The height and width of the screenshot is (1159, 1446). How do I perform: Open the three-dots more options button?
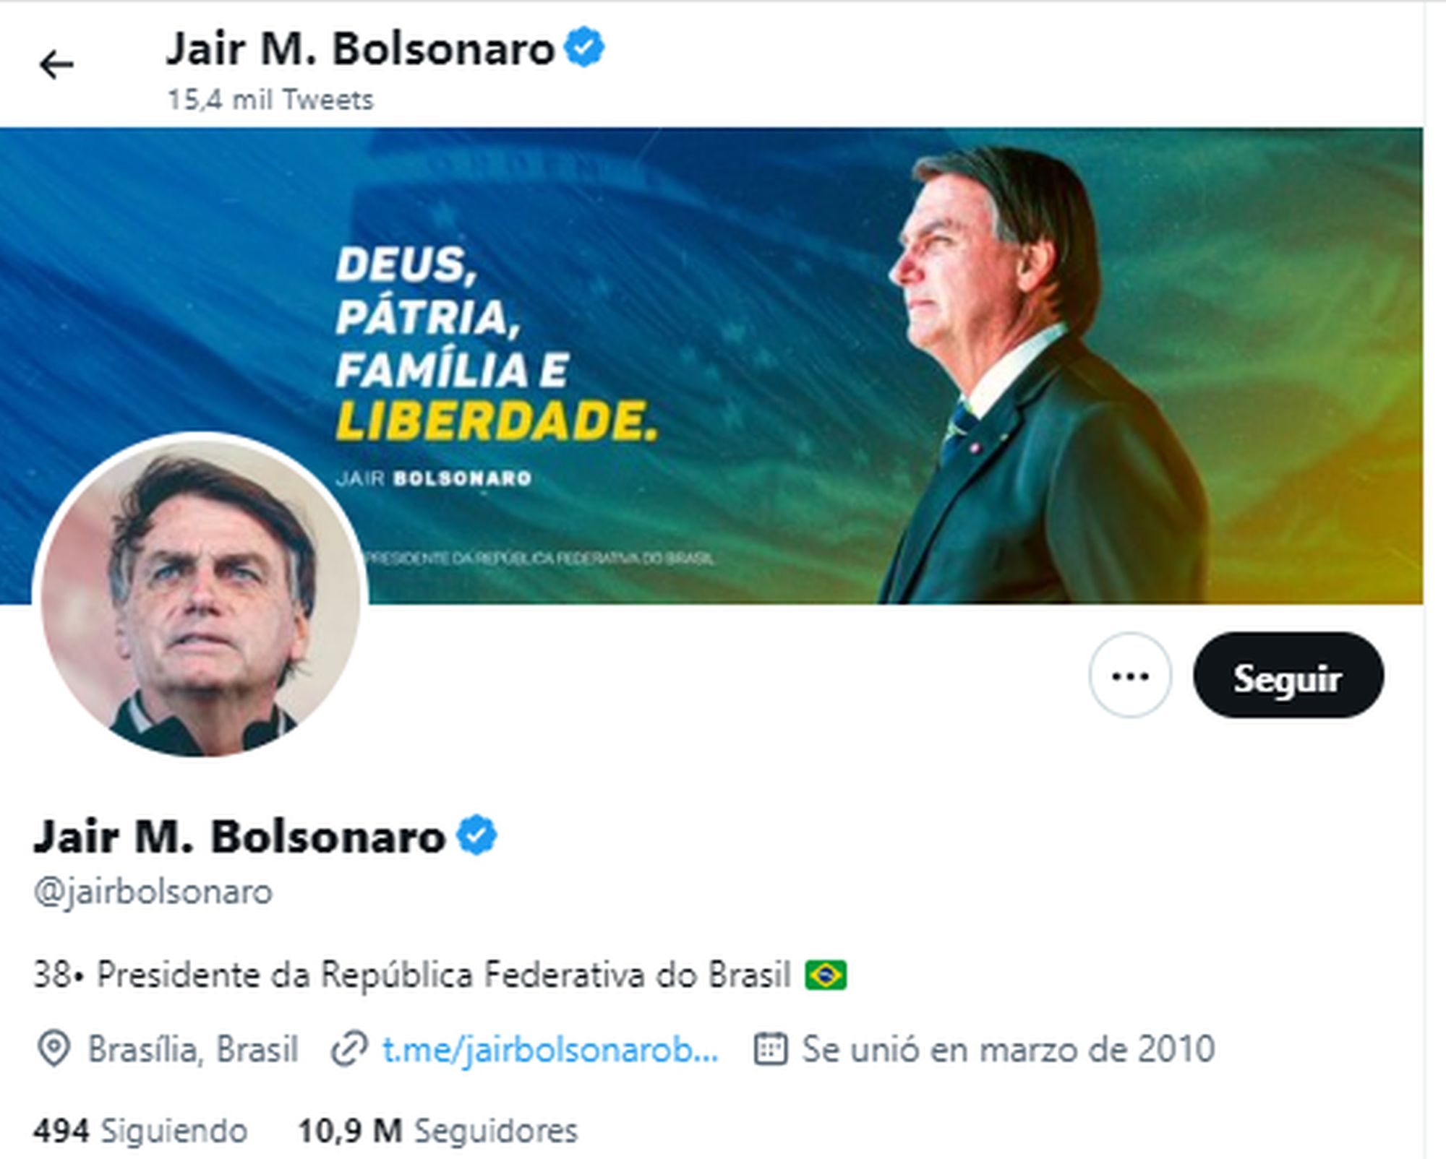point(1130,676)
